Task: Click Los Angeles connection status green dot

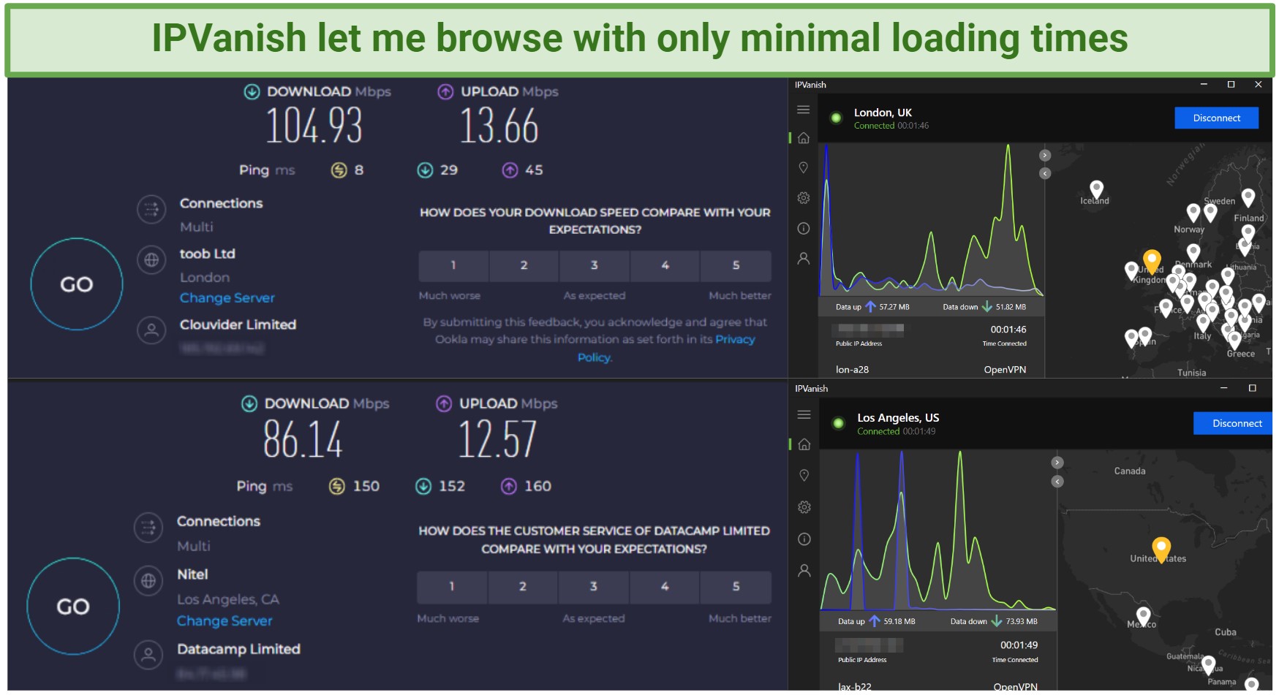Action: coord(838,423)
